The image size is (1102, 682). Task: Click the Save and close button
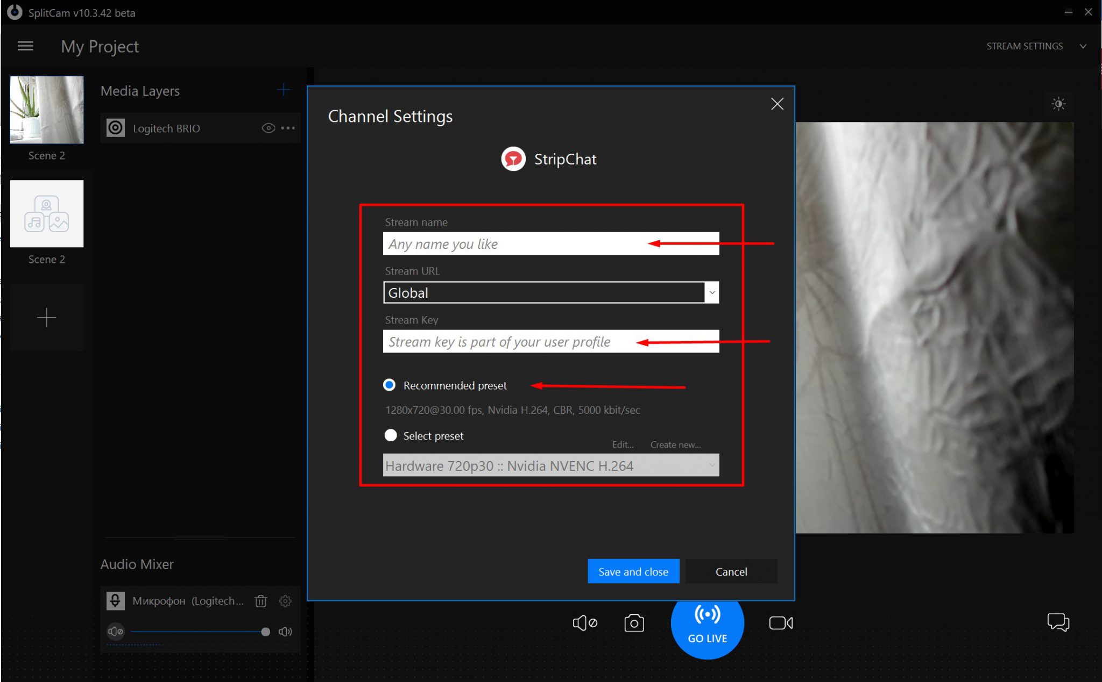633,571
